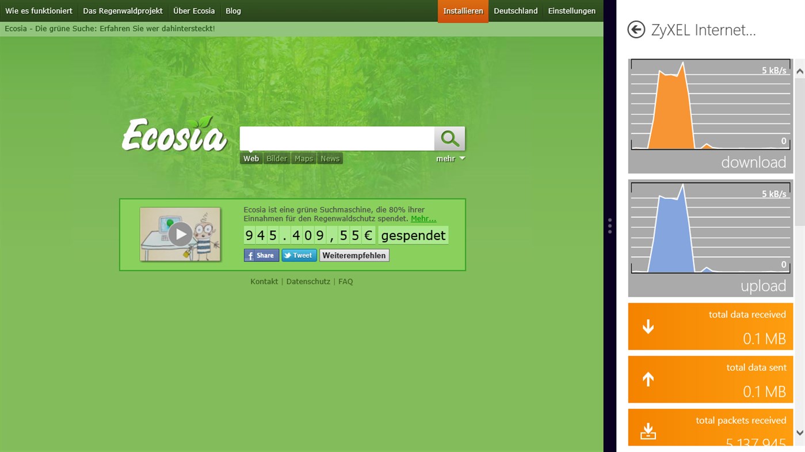
Task: Click inside the Ecosia search field
Action: pyautogui.click(x=337, y=138)
